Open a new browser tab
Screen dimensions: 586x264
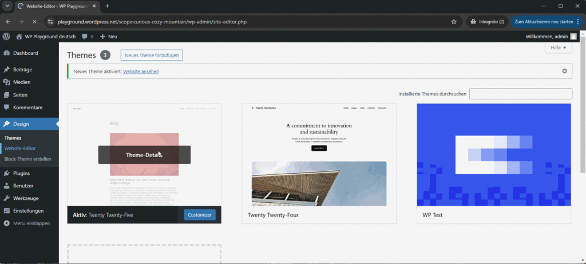click(107, 6)
